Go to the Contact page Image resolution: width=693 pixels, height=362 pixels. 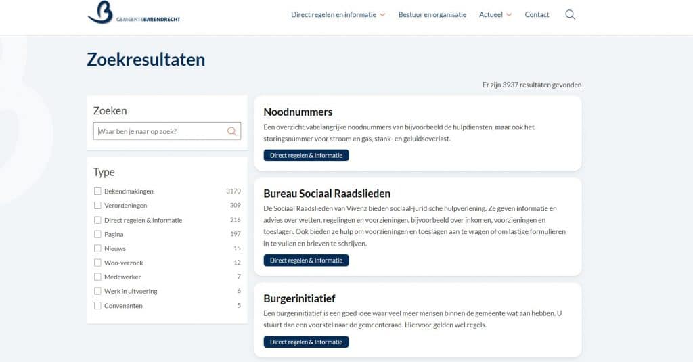pyautogui.click(x=537, y=14)
